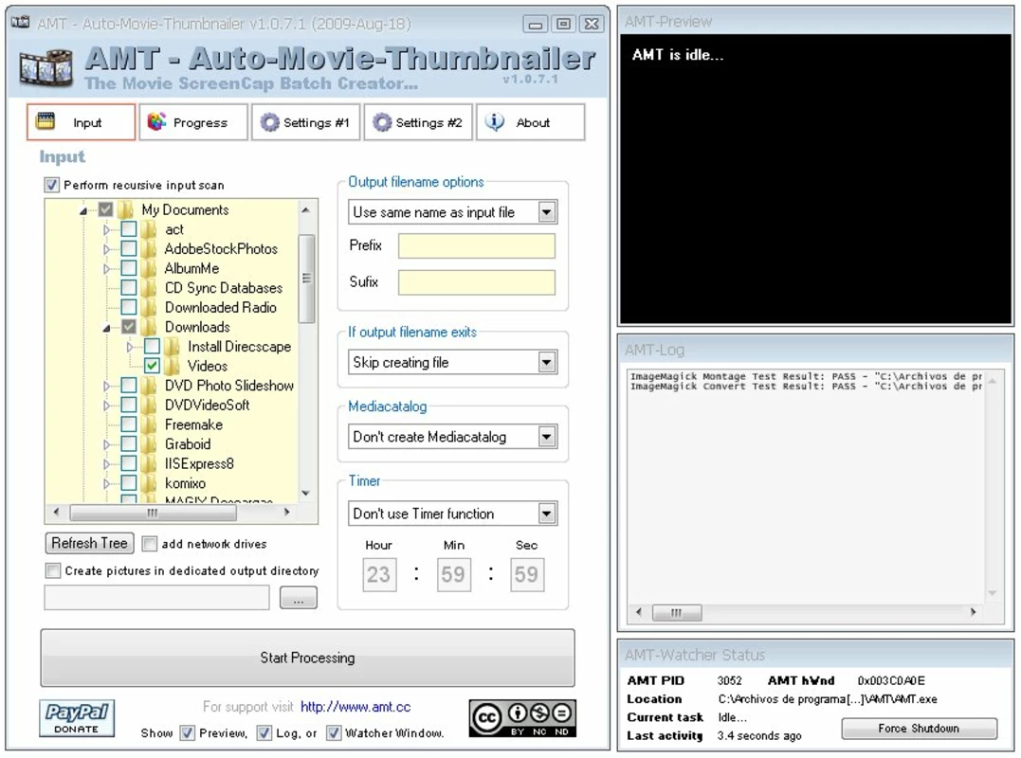
Task: Collapse the My Documents tree node
Action: [x=83, y=210]
